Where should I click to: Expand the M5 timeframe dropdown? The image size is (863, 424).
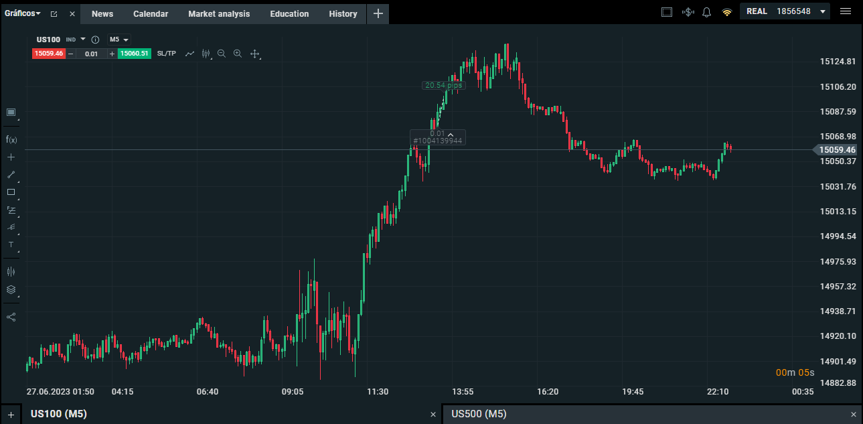(119, 40)
